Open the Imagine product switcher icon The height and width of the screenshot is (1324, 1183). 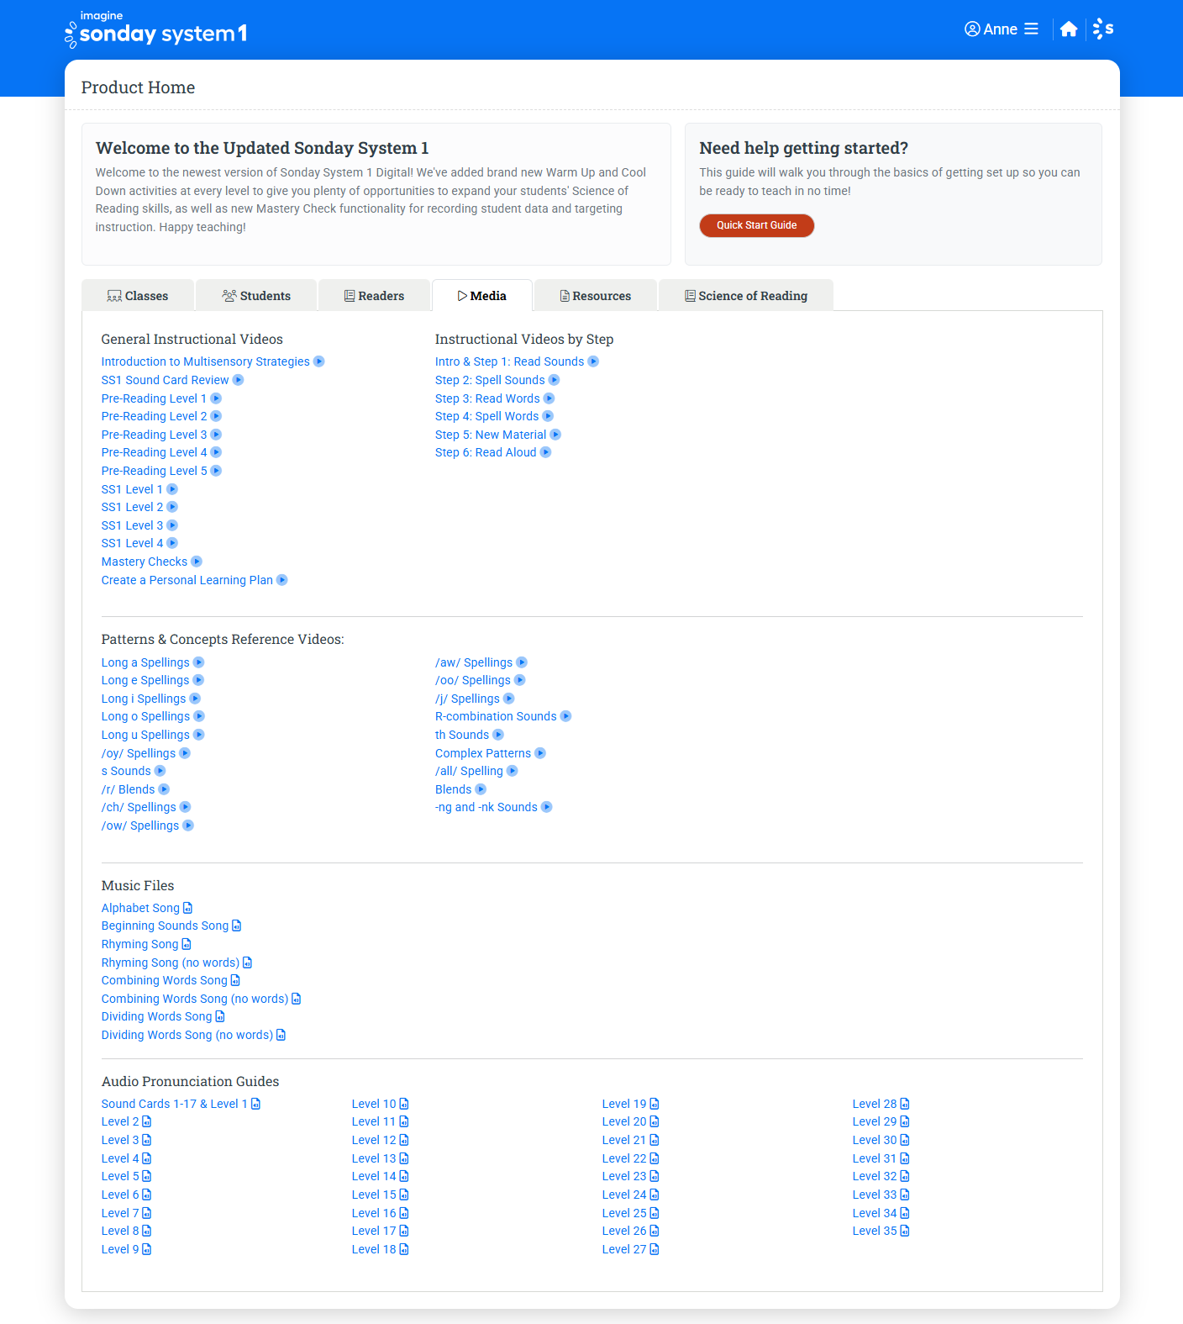click(x=1103, y=29)
